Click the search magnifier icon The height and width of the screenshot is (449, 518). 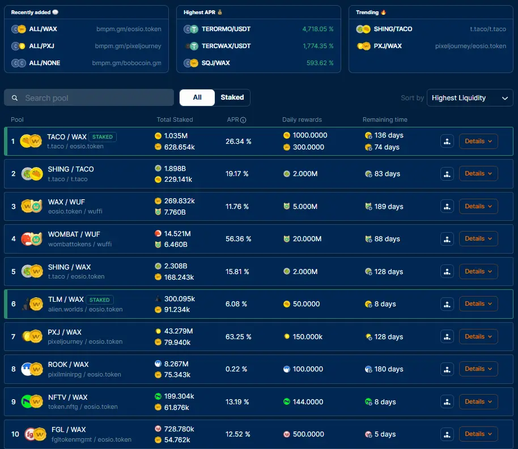[x=15, y=98]
